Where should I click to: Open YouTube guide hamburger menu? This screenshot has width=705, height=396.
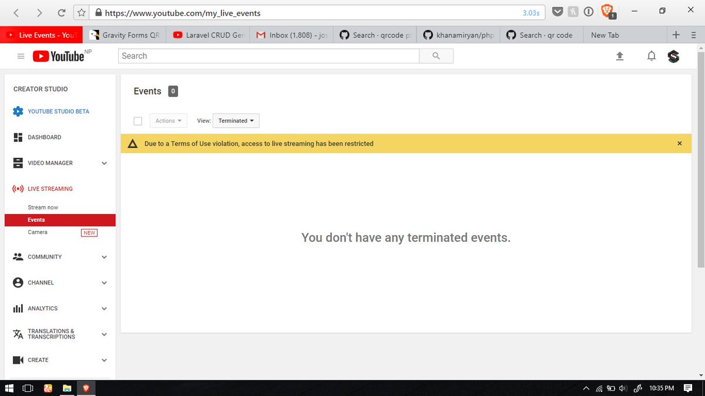[21, 56]
